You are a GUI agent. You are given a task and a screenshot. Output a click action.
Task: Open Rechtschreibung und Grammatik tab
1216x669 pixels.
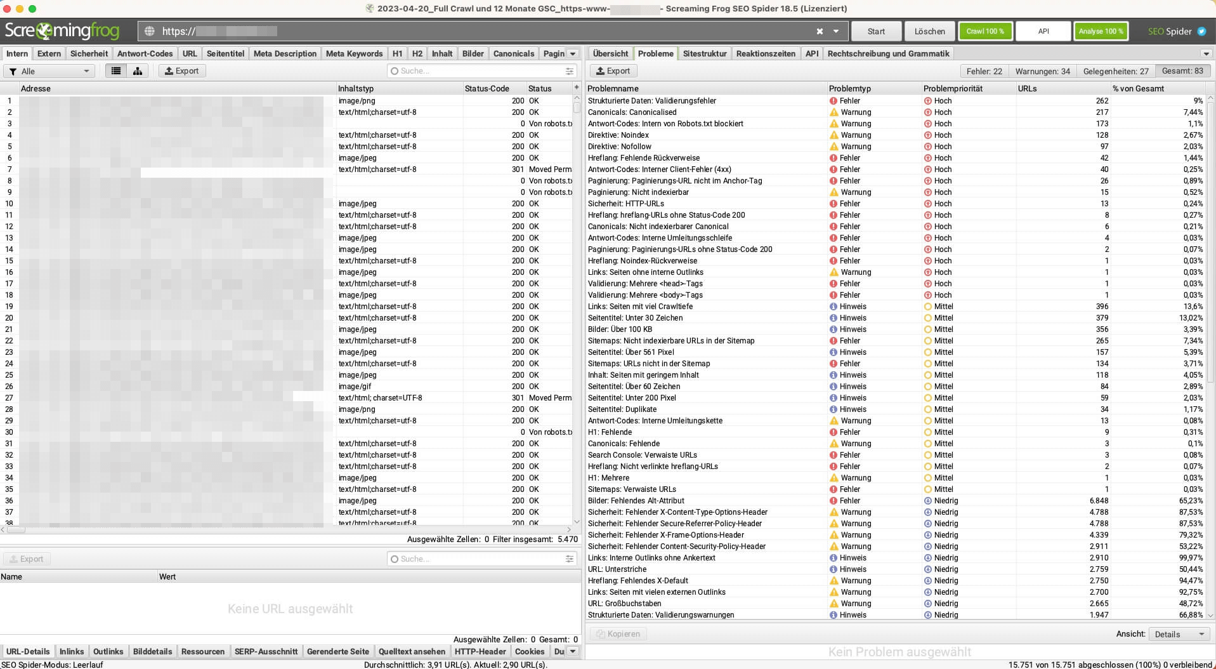(888, 54)
